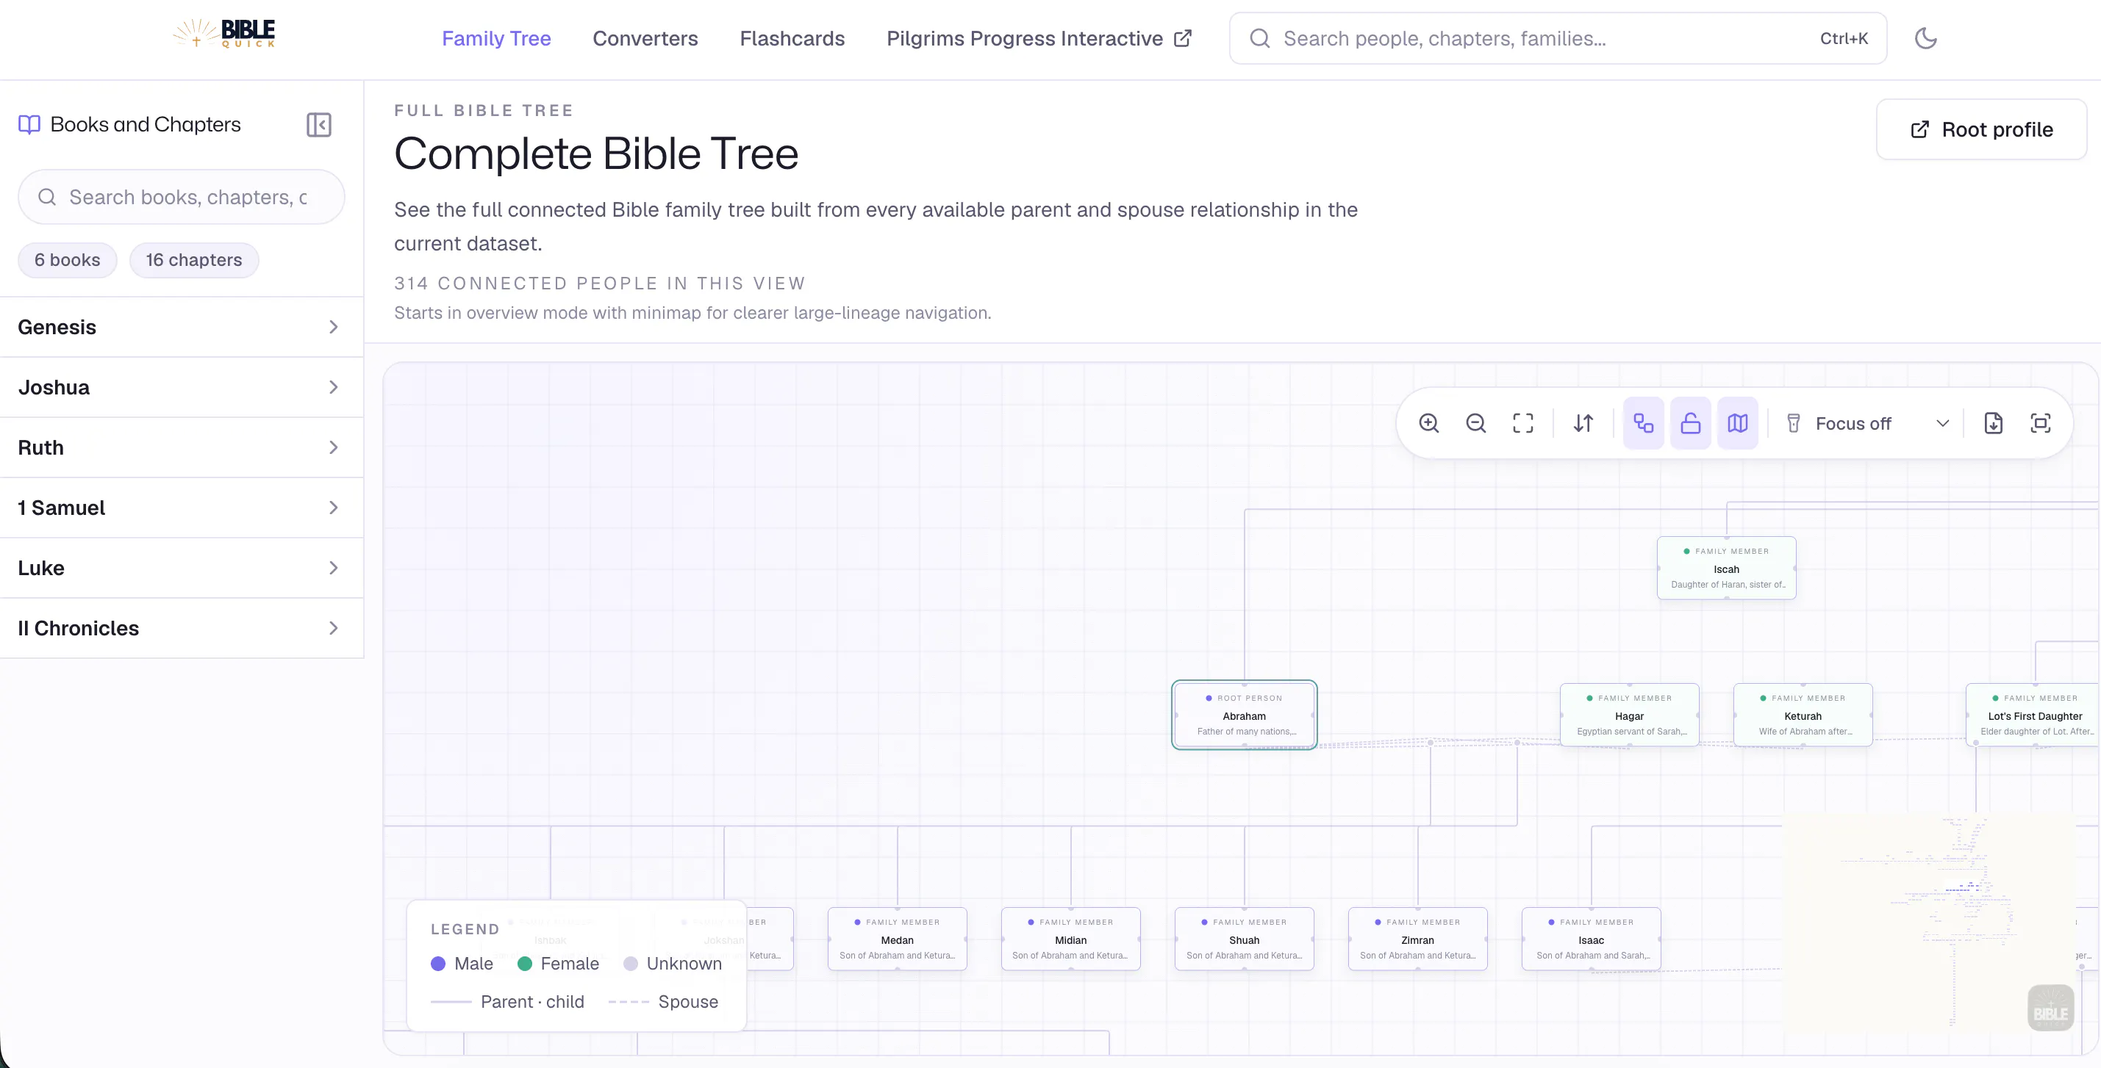
Task: Toggle the minimap button
Action: (x=1738, y=424)
